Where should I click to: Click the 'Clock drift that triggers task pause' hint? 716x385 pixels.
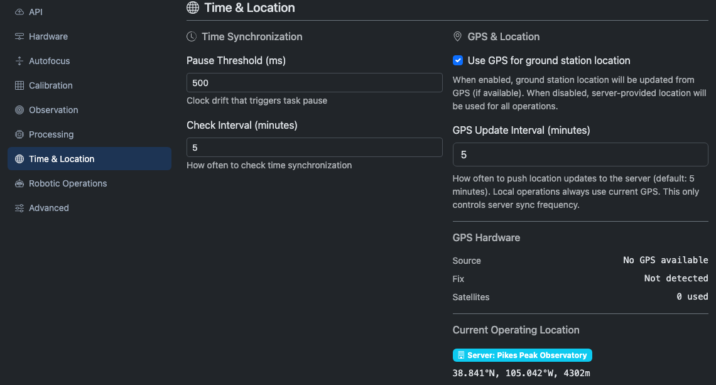[x=257, y=100]
